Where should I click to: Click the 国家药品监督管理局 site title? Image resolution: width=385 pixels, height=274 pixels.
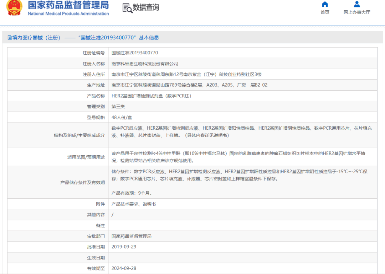68,5
